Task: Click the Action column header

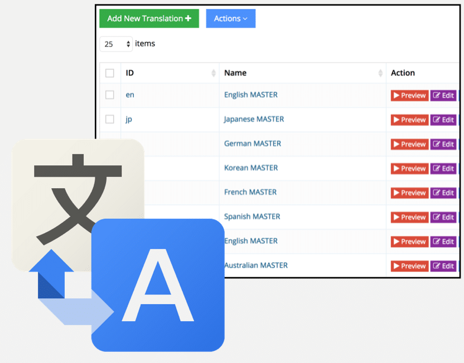Action: click(x=403, y=73)
